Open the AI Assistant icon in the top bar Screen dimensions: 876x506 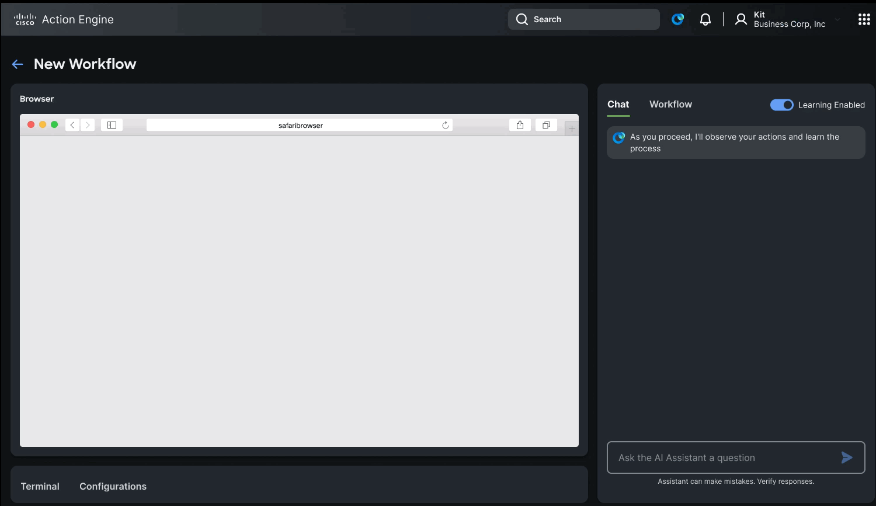[677, 19]
